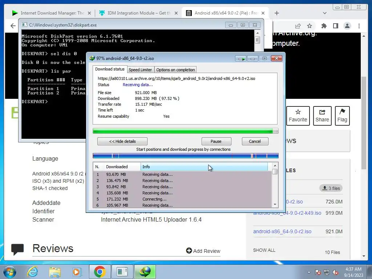Open Windows Explorer folder from taskbar
This screenshot has height=279, width=372.
click(55, 272)
